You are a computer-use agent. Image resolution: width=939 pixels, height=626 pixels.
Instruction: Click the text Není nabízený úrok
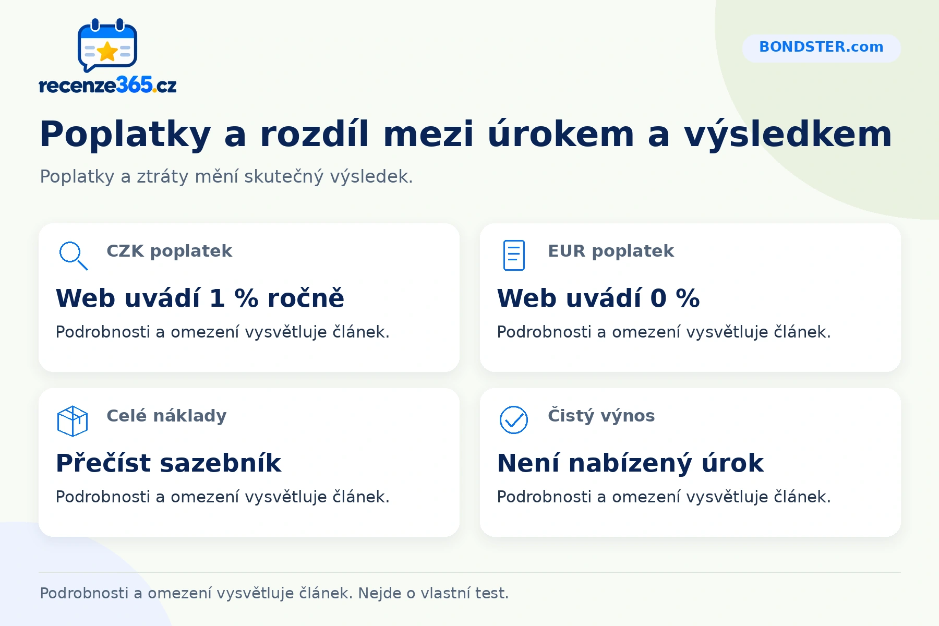630,463
